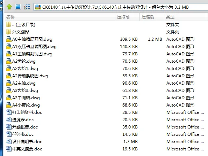Image resolution: width=208 pixels, height=156 pixels.
Task: Select file name A2主轴.dwg
Action: [x=24, y=83]
